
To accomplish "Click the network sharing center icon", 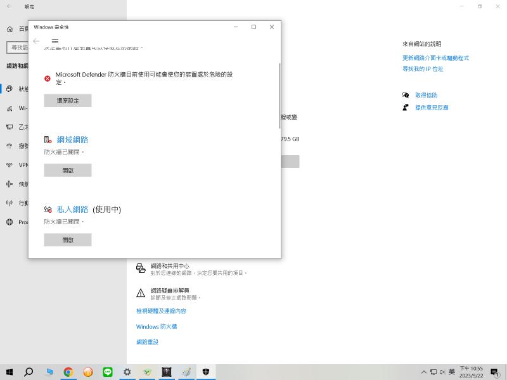I will coord(141,268).
